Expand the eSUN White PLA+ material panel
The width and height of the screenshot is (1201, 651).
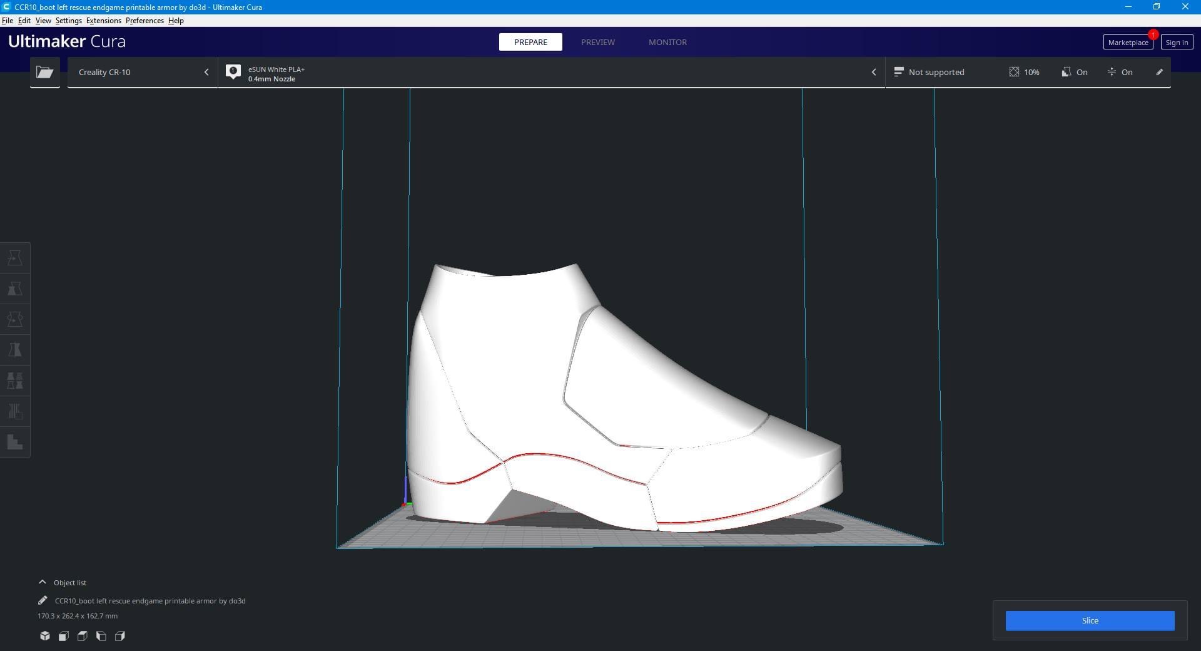[552, 73]
